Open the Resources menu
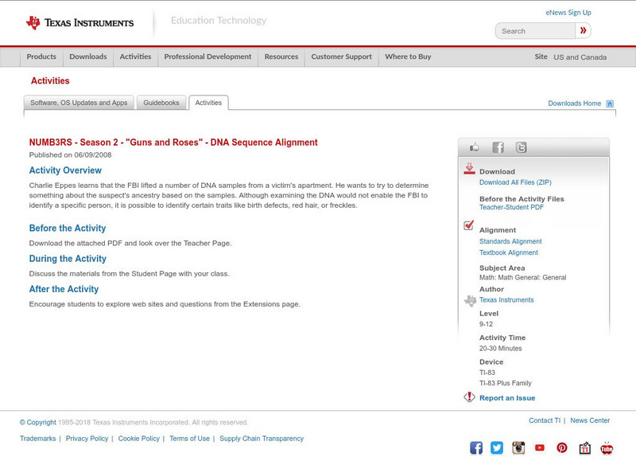 click(281, 57)
